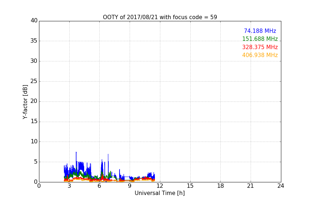Click the x-axis tick label 12
312x208 pixels.
pyautogui.click(x=160, y=186)
